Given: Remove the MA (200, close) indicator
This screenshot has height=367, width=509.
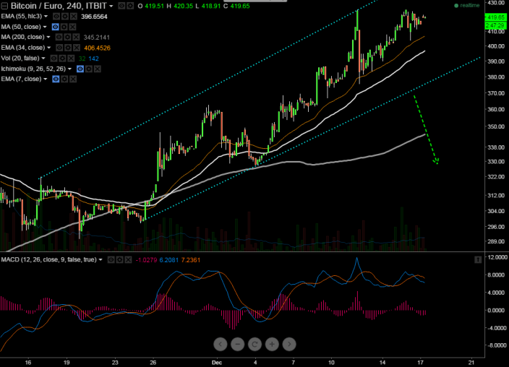Looking at the screenshot, I should (76, 37).
